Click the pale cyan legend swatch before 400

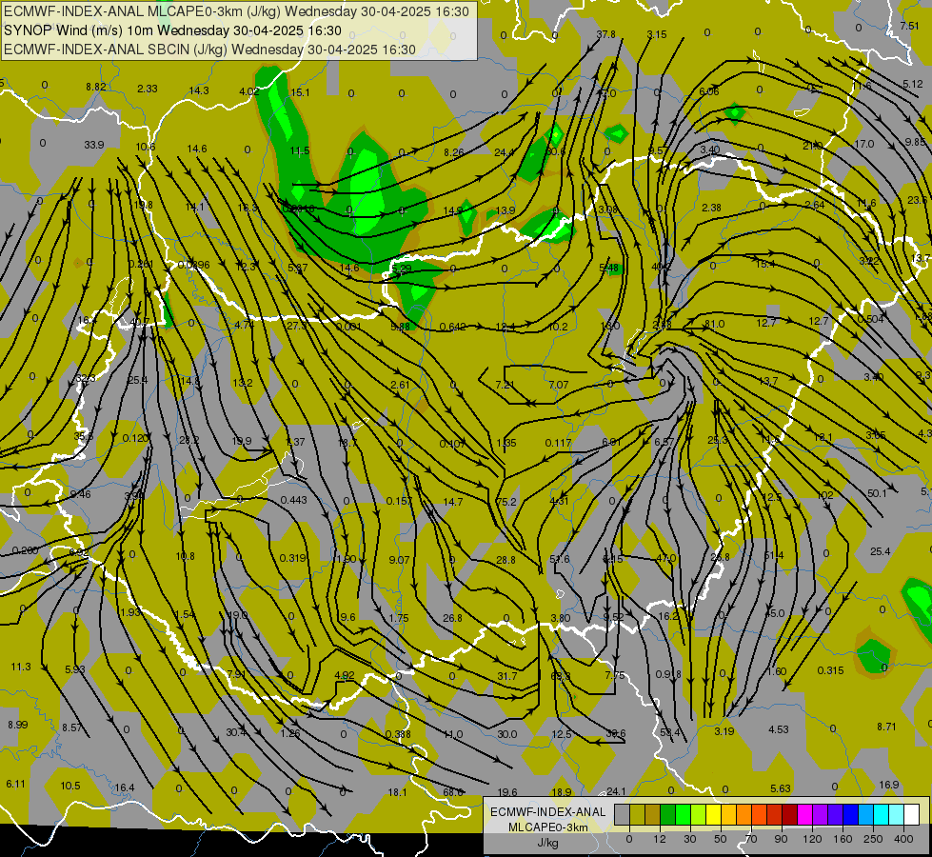pyautogui.click(x=897, y=814)
